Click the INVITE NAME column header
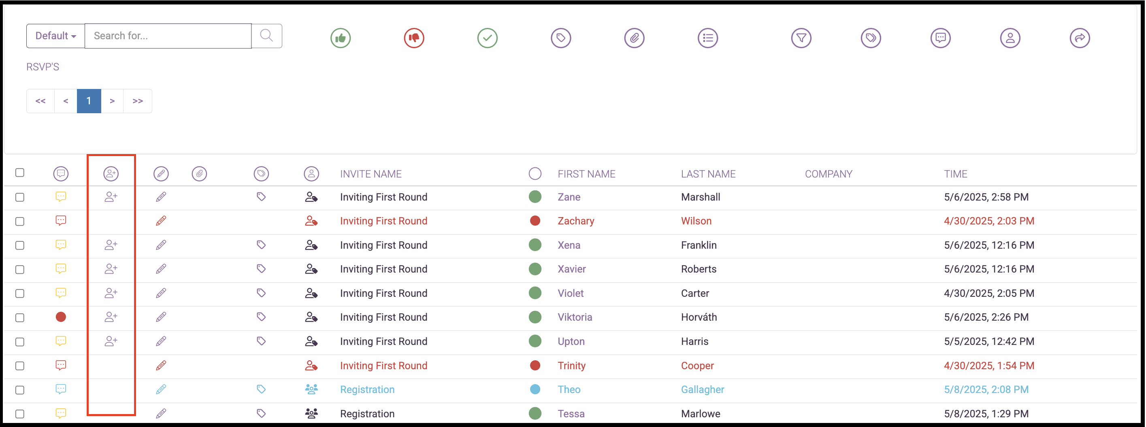This screenshot has height=427, width=1146. (x=371, y=174)
